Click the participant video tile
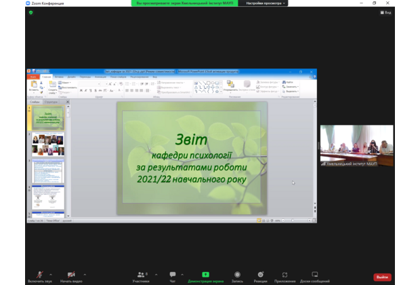Screen dimensions: 420x285 click(x=356, y=146)
